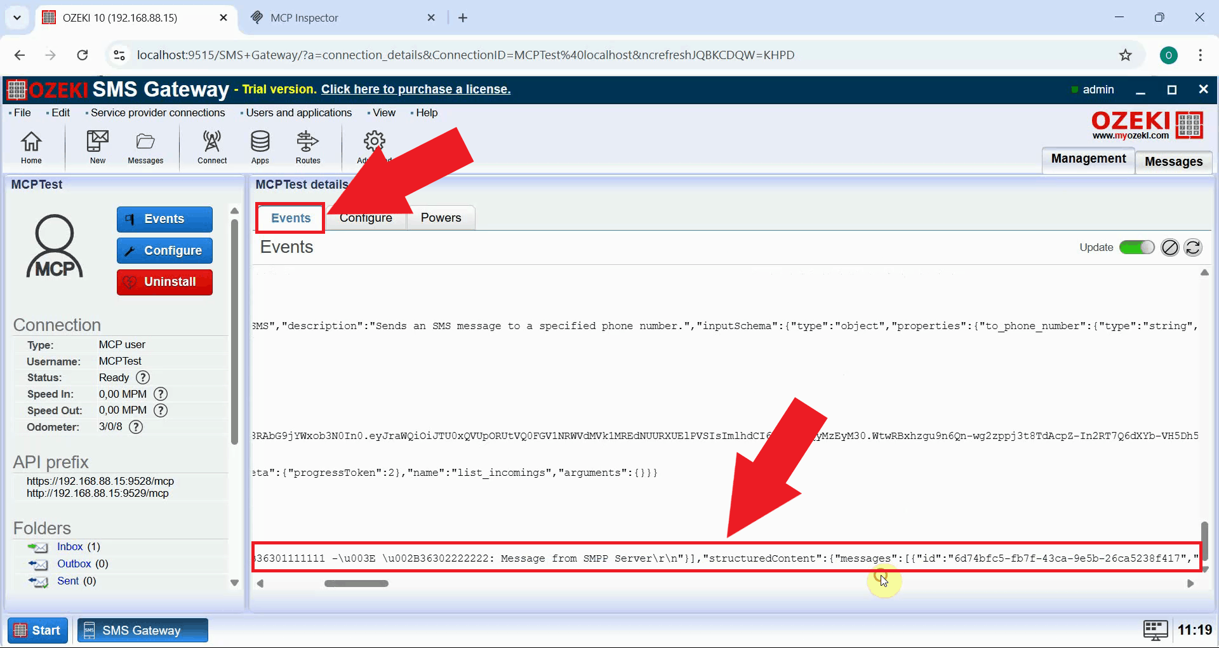Screen dimensions: 1219x648
Task: Open Apps via the database icon
Action: (260, 147)
